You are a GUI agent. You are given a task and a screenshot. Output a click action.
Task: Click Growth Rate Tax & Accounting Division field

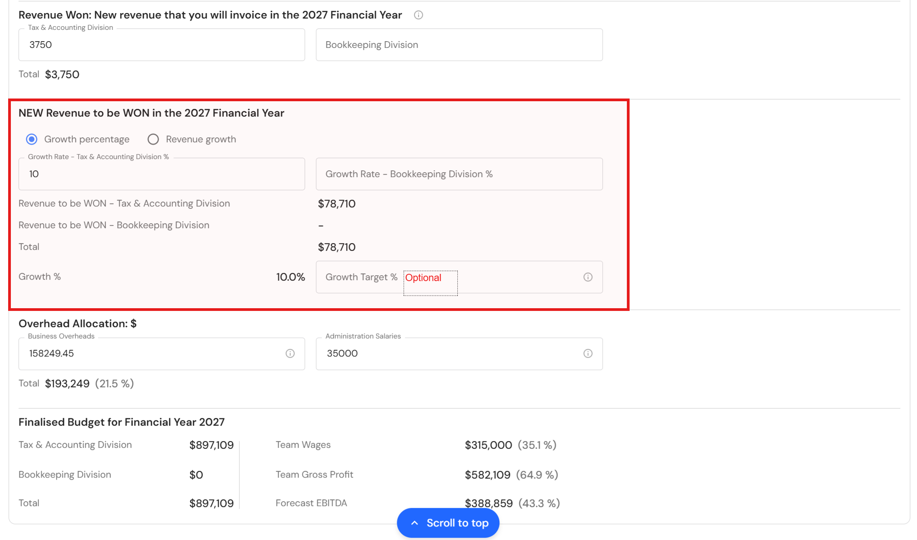[x=162, y=174]
